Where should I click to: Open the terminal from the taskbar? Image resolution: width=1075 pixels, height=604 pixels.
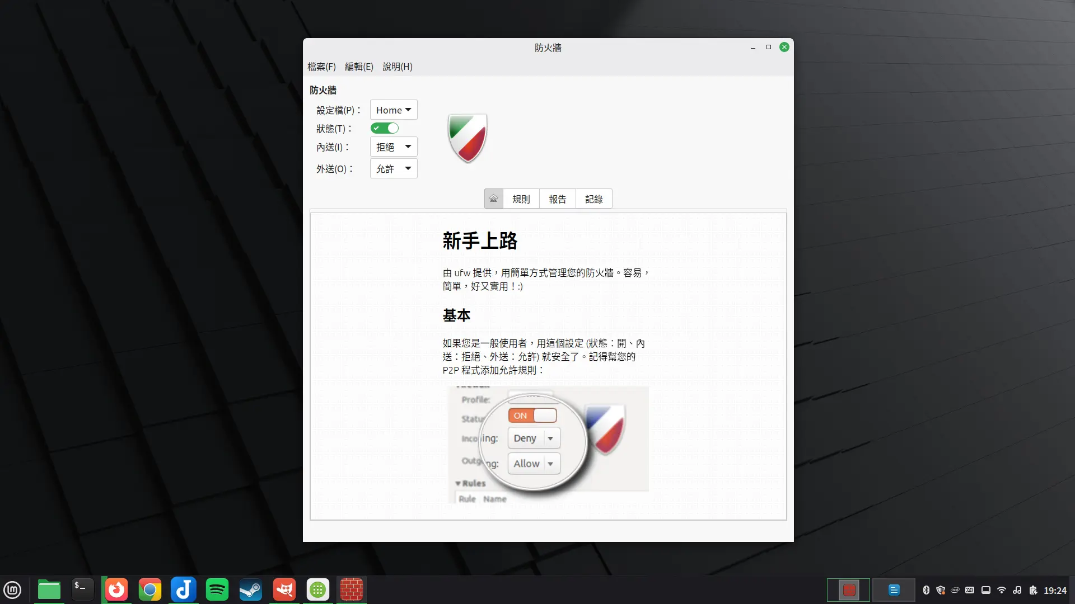click(x=82, y=589)
